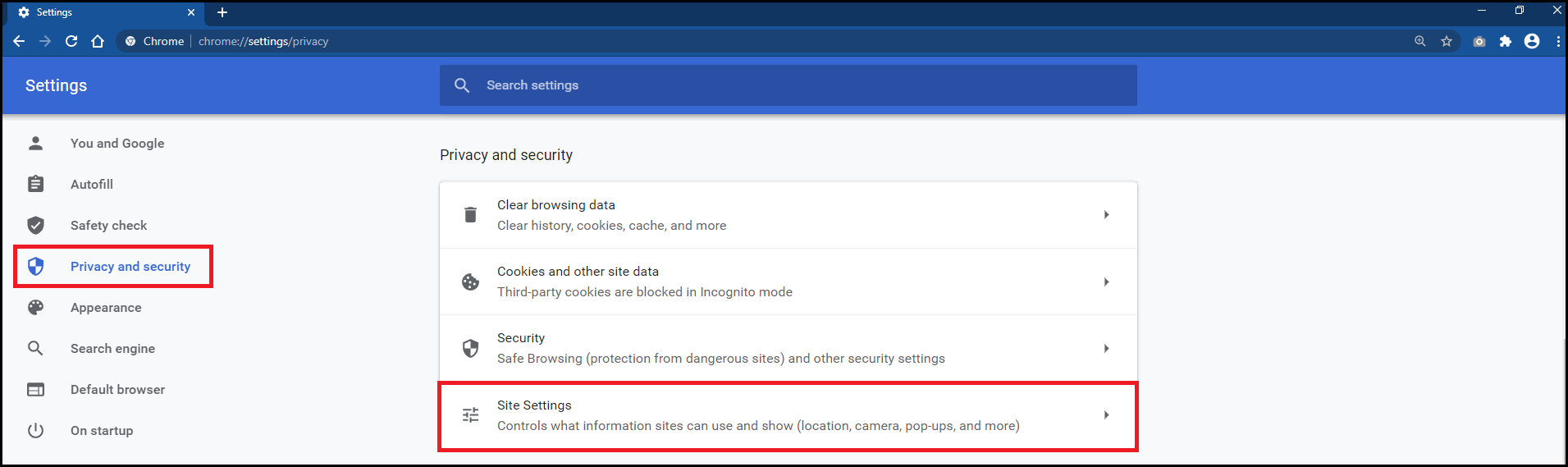This screenshot has width=1568, height=467.
Task: Open a new tab with plus button
Action: pyautogui.click(x=222, y=12)
